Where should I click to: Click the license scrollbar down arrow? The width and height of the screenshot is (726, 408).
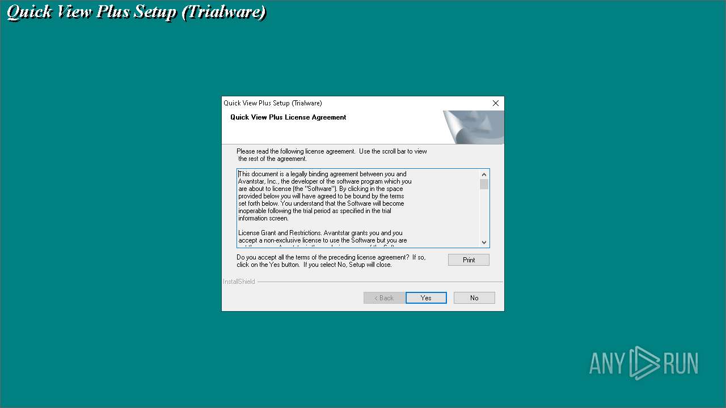[484, 242]
